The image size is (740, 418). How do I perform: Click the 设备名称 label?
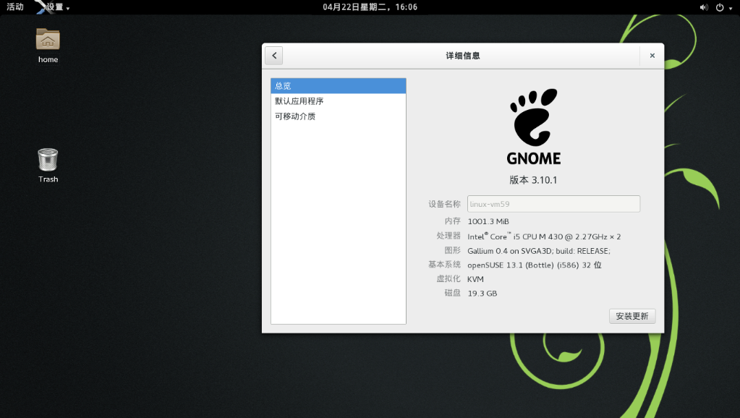point(444,204)
